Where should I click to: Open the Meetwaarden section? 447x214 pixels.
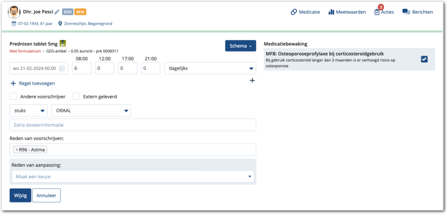click(x=347, y=12)
